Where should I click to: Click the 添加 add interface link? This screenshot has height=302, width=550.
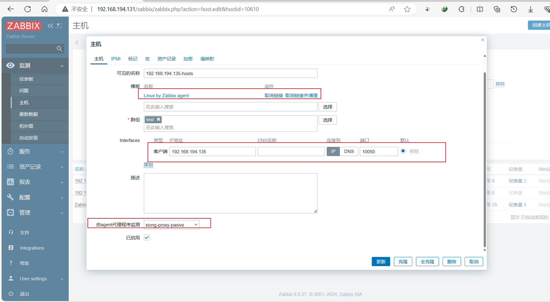148,165
